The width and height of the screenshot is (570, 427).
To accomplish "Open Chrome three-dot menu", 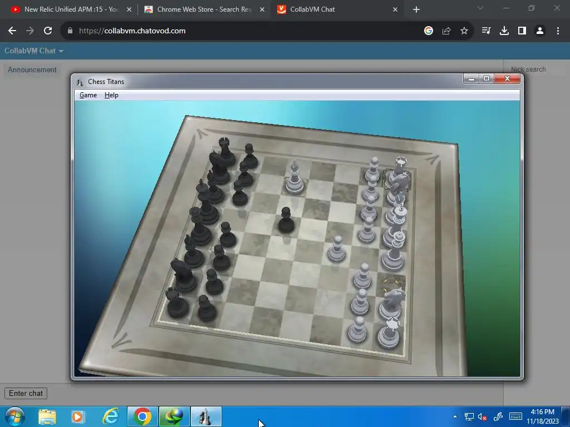I will pyautogui.click(x=558, y=31).
